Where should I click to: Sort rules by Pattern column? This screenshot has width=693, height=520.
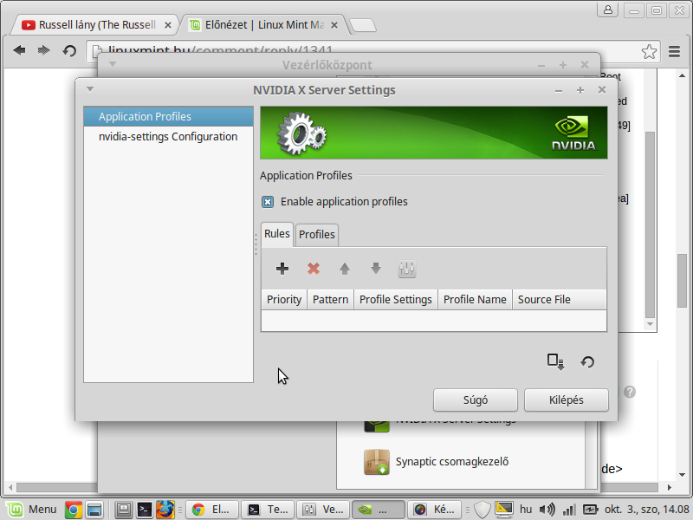click(330, 299)
